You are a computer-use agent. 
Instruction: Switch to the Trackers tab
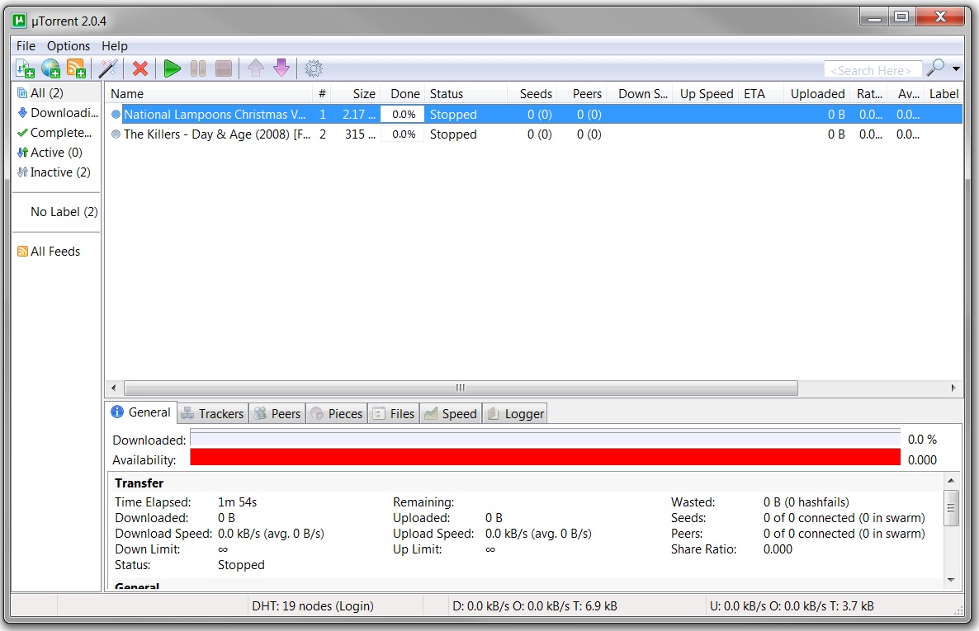pos(213,413)
